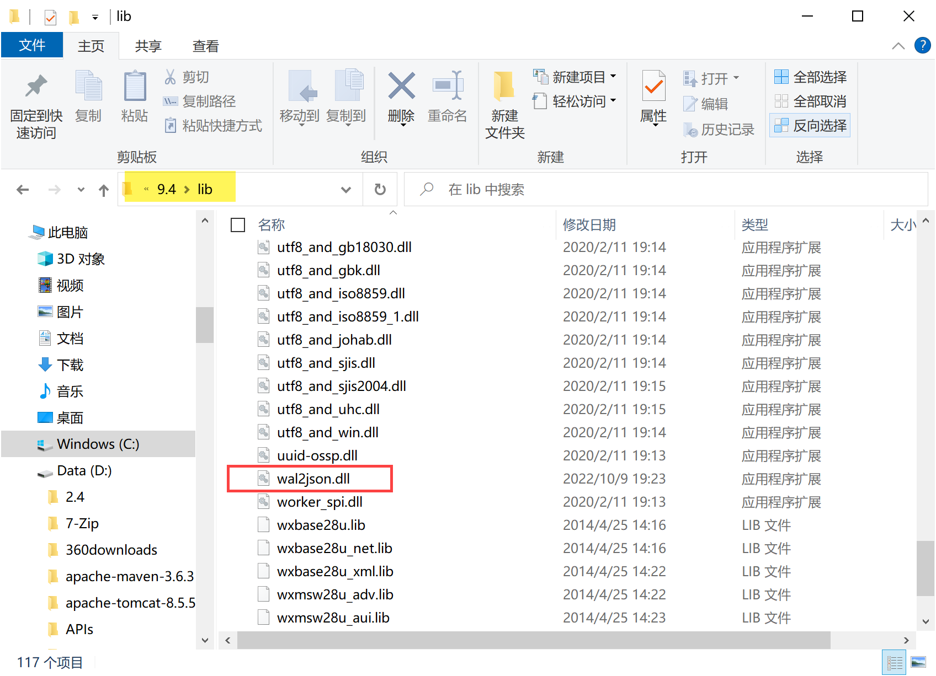Open the address bar history dropdown

346,190
